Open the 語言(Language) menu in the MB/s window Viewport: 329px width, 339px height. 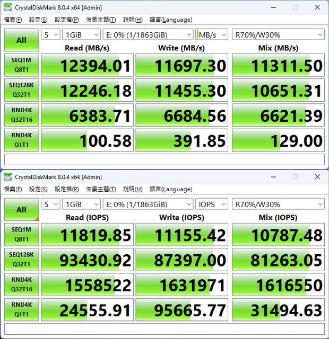(x=171, y=20)
